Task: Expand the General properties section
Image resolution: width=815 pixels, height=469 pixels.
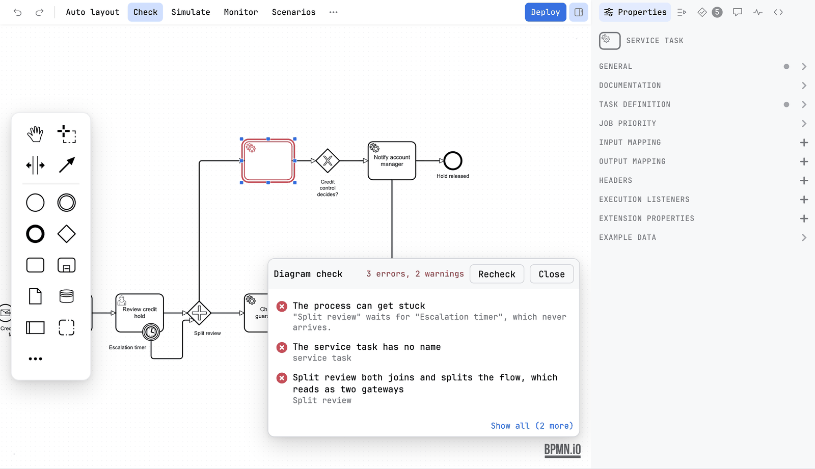Action: tap(703, 67)
